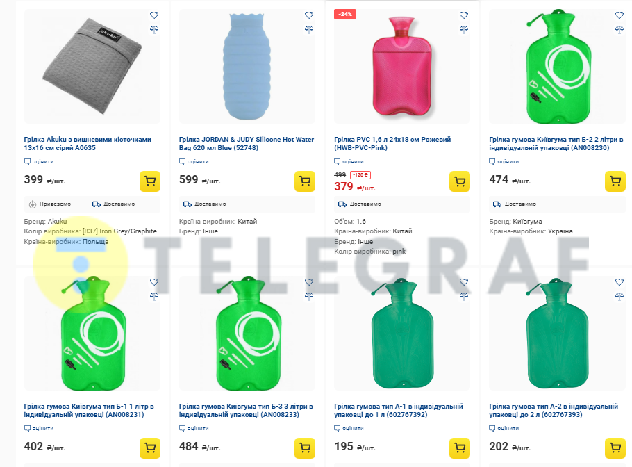632x467 pixels.
Task: Add Київгума Б-2 bottle priced 474 to cart
Action: (615, 181)
